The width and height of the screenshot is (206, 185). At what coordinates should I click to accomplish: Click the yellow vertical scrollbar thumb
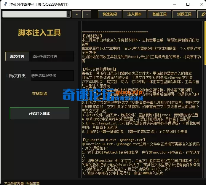pyautogui.click(x=205, y=43)
